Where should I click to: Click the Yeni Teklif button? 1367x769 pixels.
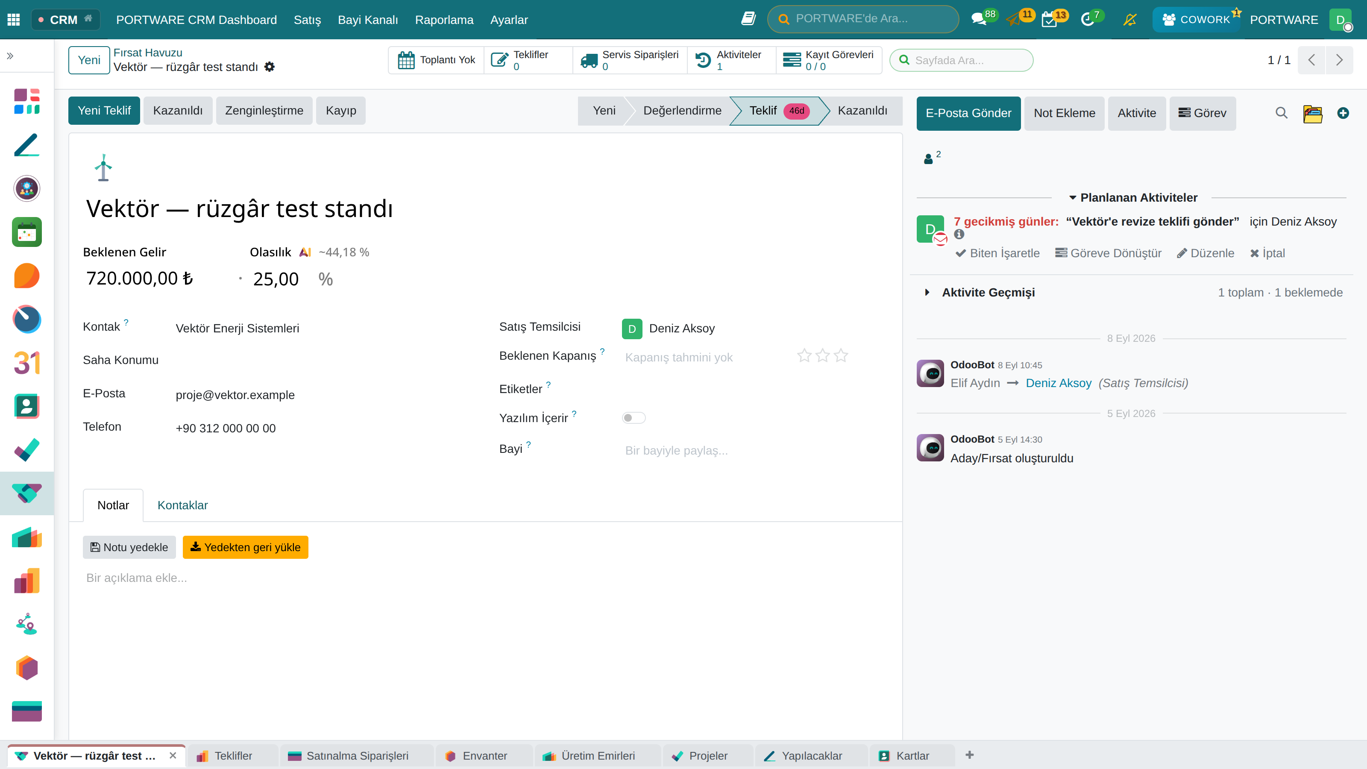click(x=104, y=110)
